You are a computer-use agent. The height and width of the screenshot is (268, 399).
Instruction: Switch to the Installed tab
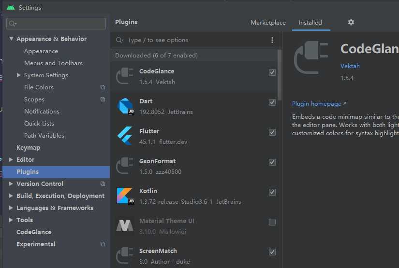310,23
